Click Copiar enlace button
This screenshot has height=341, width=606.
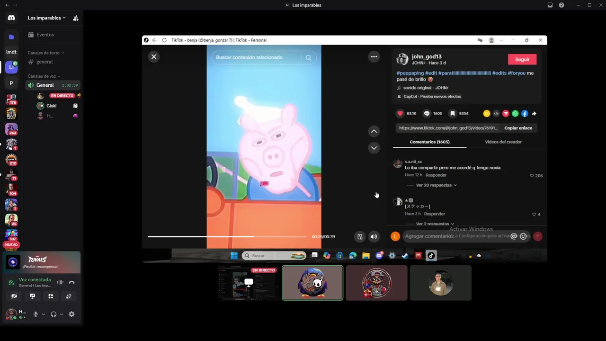(x=518, y=128)
